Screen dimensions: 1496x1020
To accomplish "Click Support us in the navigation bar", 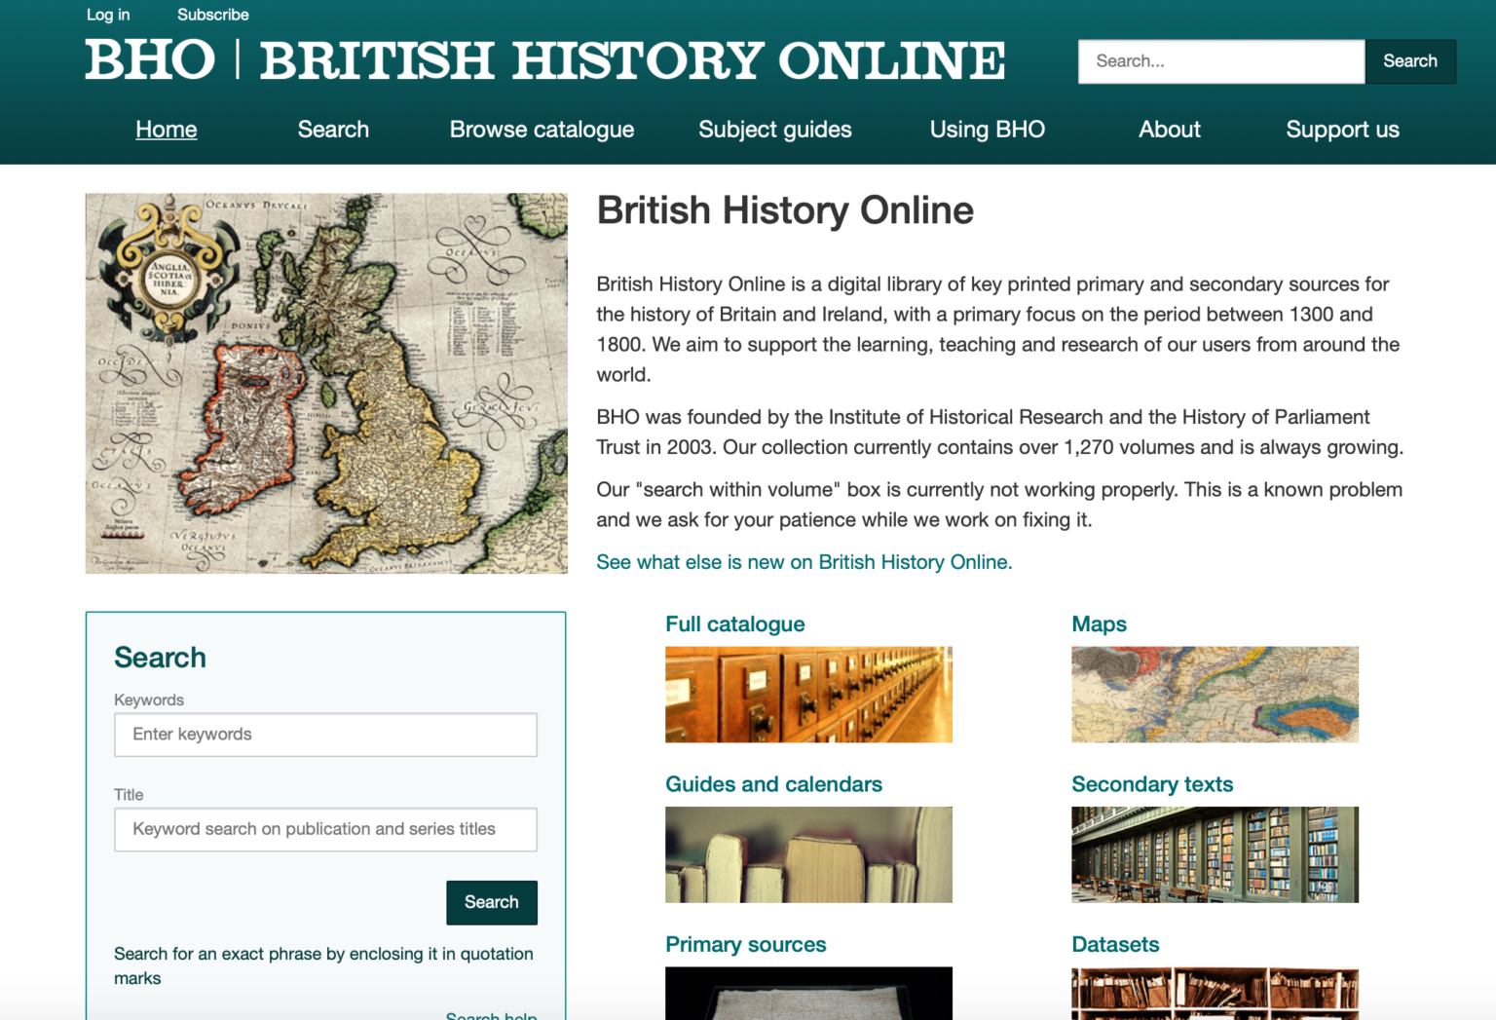I will [1342, 130].
